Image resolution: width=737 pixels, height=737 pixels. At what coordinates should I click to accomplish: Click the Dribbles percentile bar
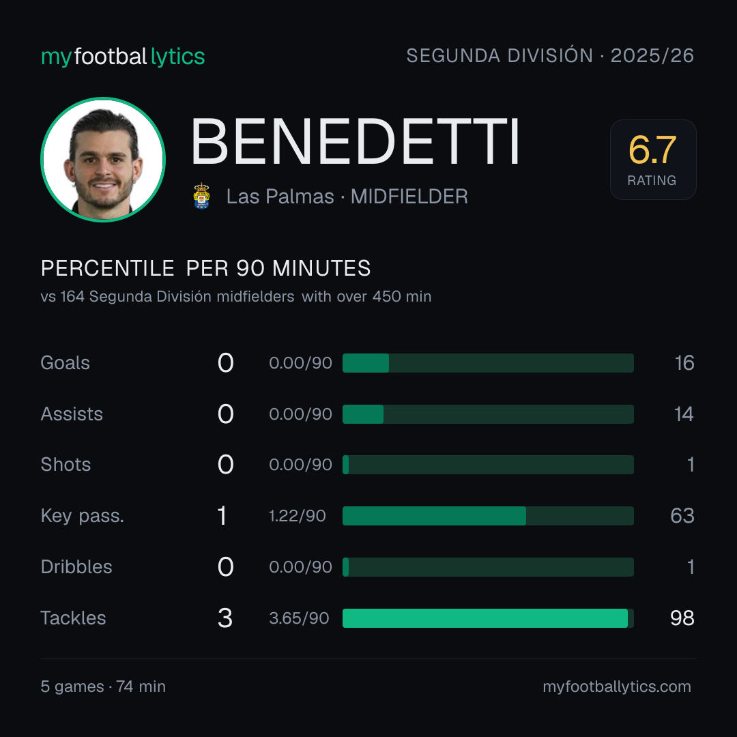488,567
